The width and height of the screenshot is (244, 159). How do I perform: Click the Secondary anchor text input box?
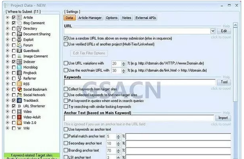point(178,144)
